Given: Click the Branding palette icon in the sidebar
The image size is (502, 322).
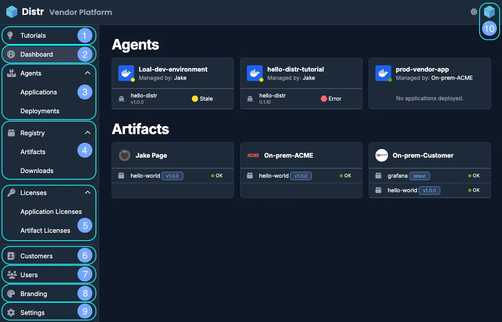Looking at the screenshot, I should click(x=11, y=293).
